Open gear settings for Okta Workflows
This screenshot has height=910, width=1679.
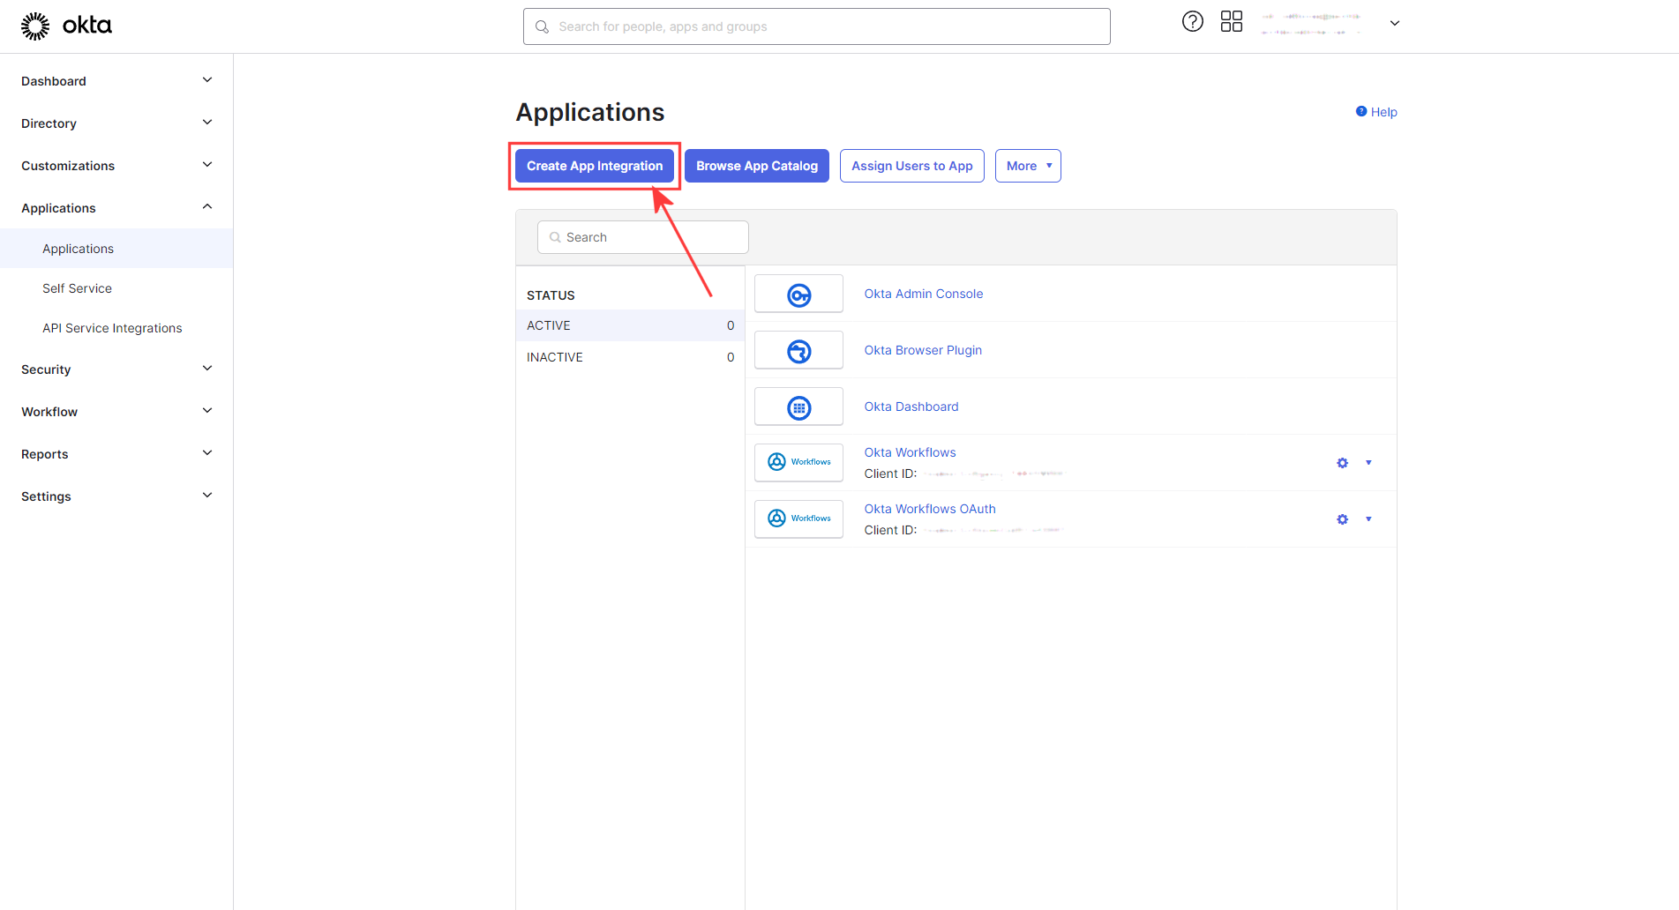(1342, 463)
